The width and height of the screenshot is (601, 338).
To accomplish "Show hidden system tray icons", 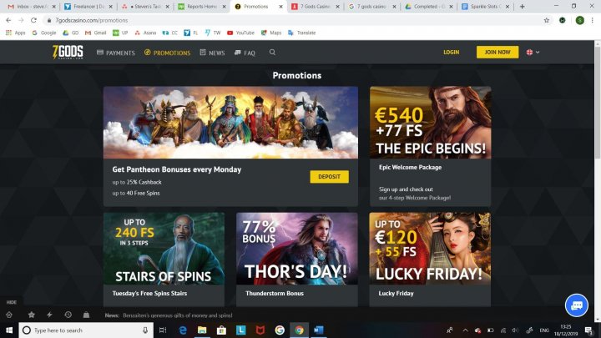I will 465,330.
